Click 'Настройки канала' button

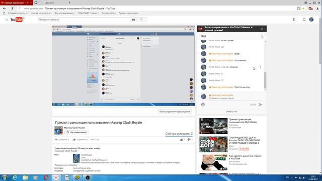pos(76,132)
